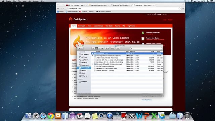The width and height of the screenshot is (215, 121).
Task: Open Microsoft Word from the Dock
Action: coord(139,116)
